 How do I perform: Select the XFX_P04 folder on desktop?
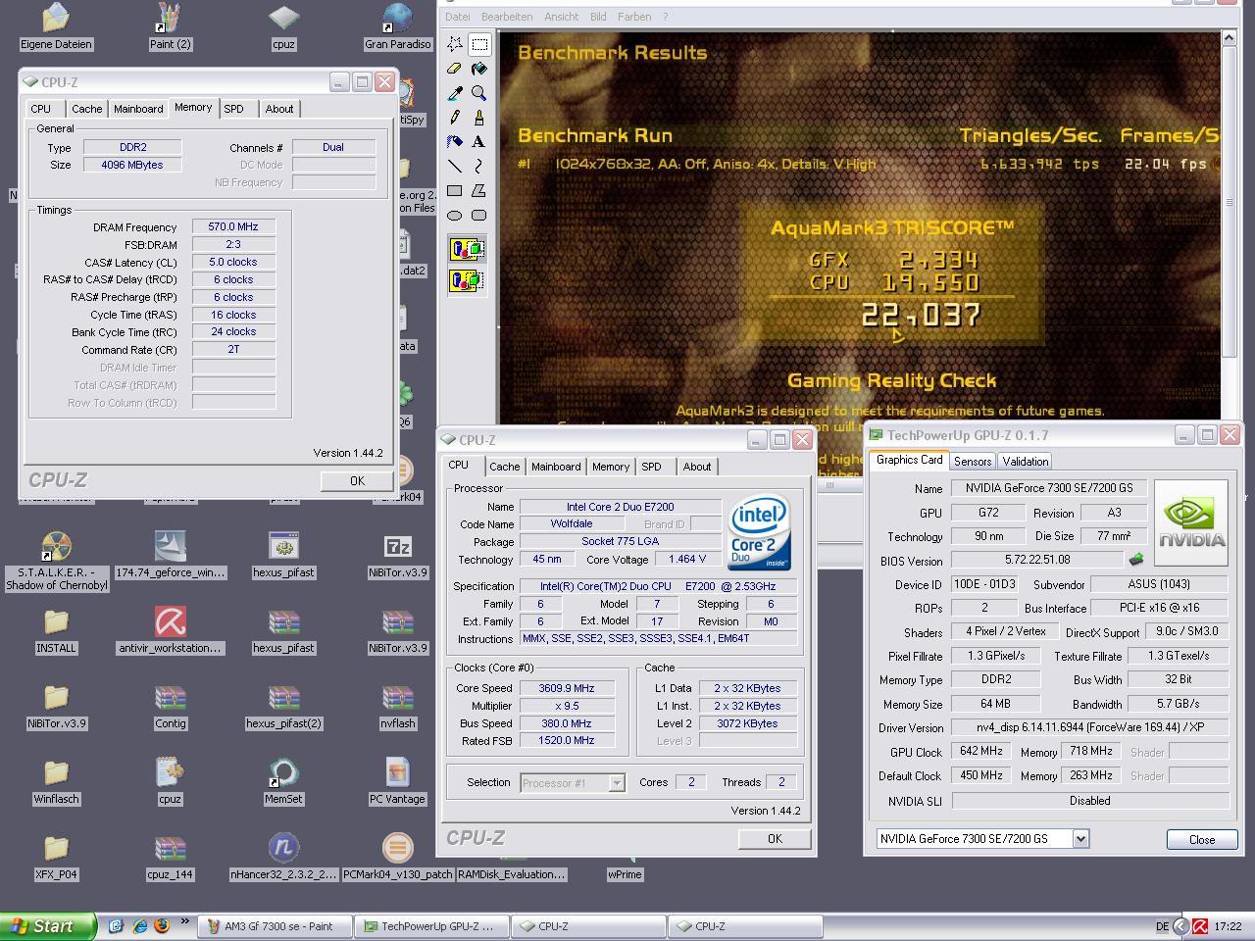tap(56, 856)
